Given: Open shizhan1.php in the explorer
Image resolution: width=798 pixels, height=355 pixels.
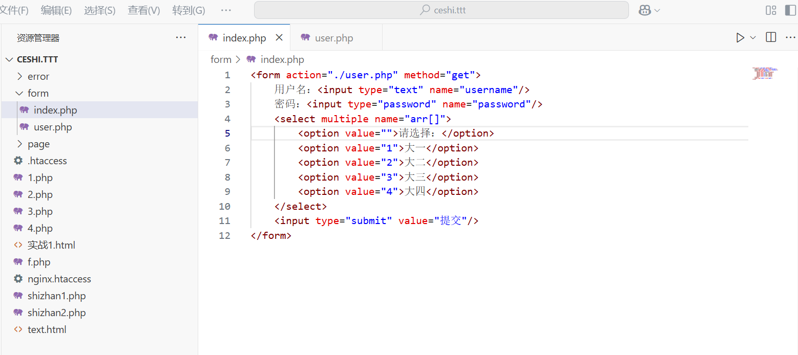Looking at the screenshot, I should (99, 296).
